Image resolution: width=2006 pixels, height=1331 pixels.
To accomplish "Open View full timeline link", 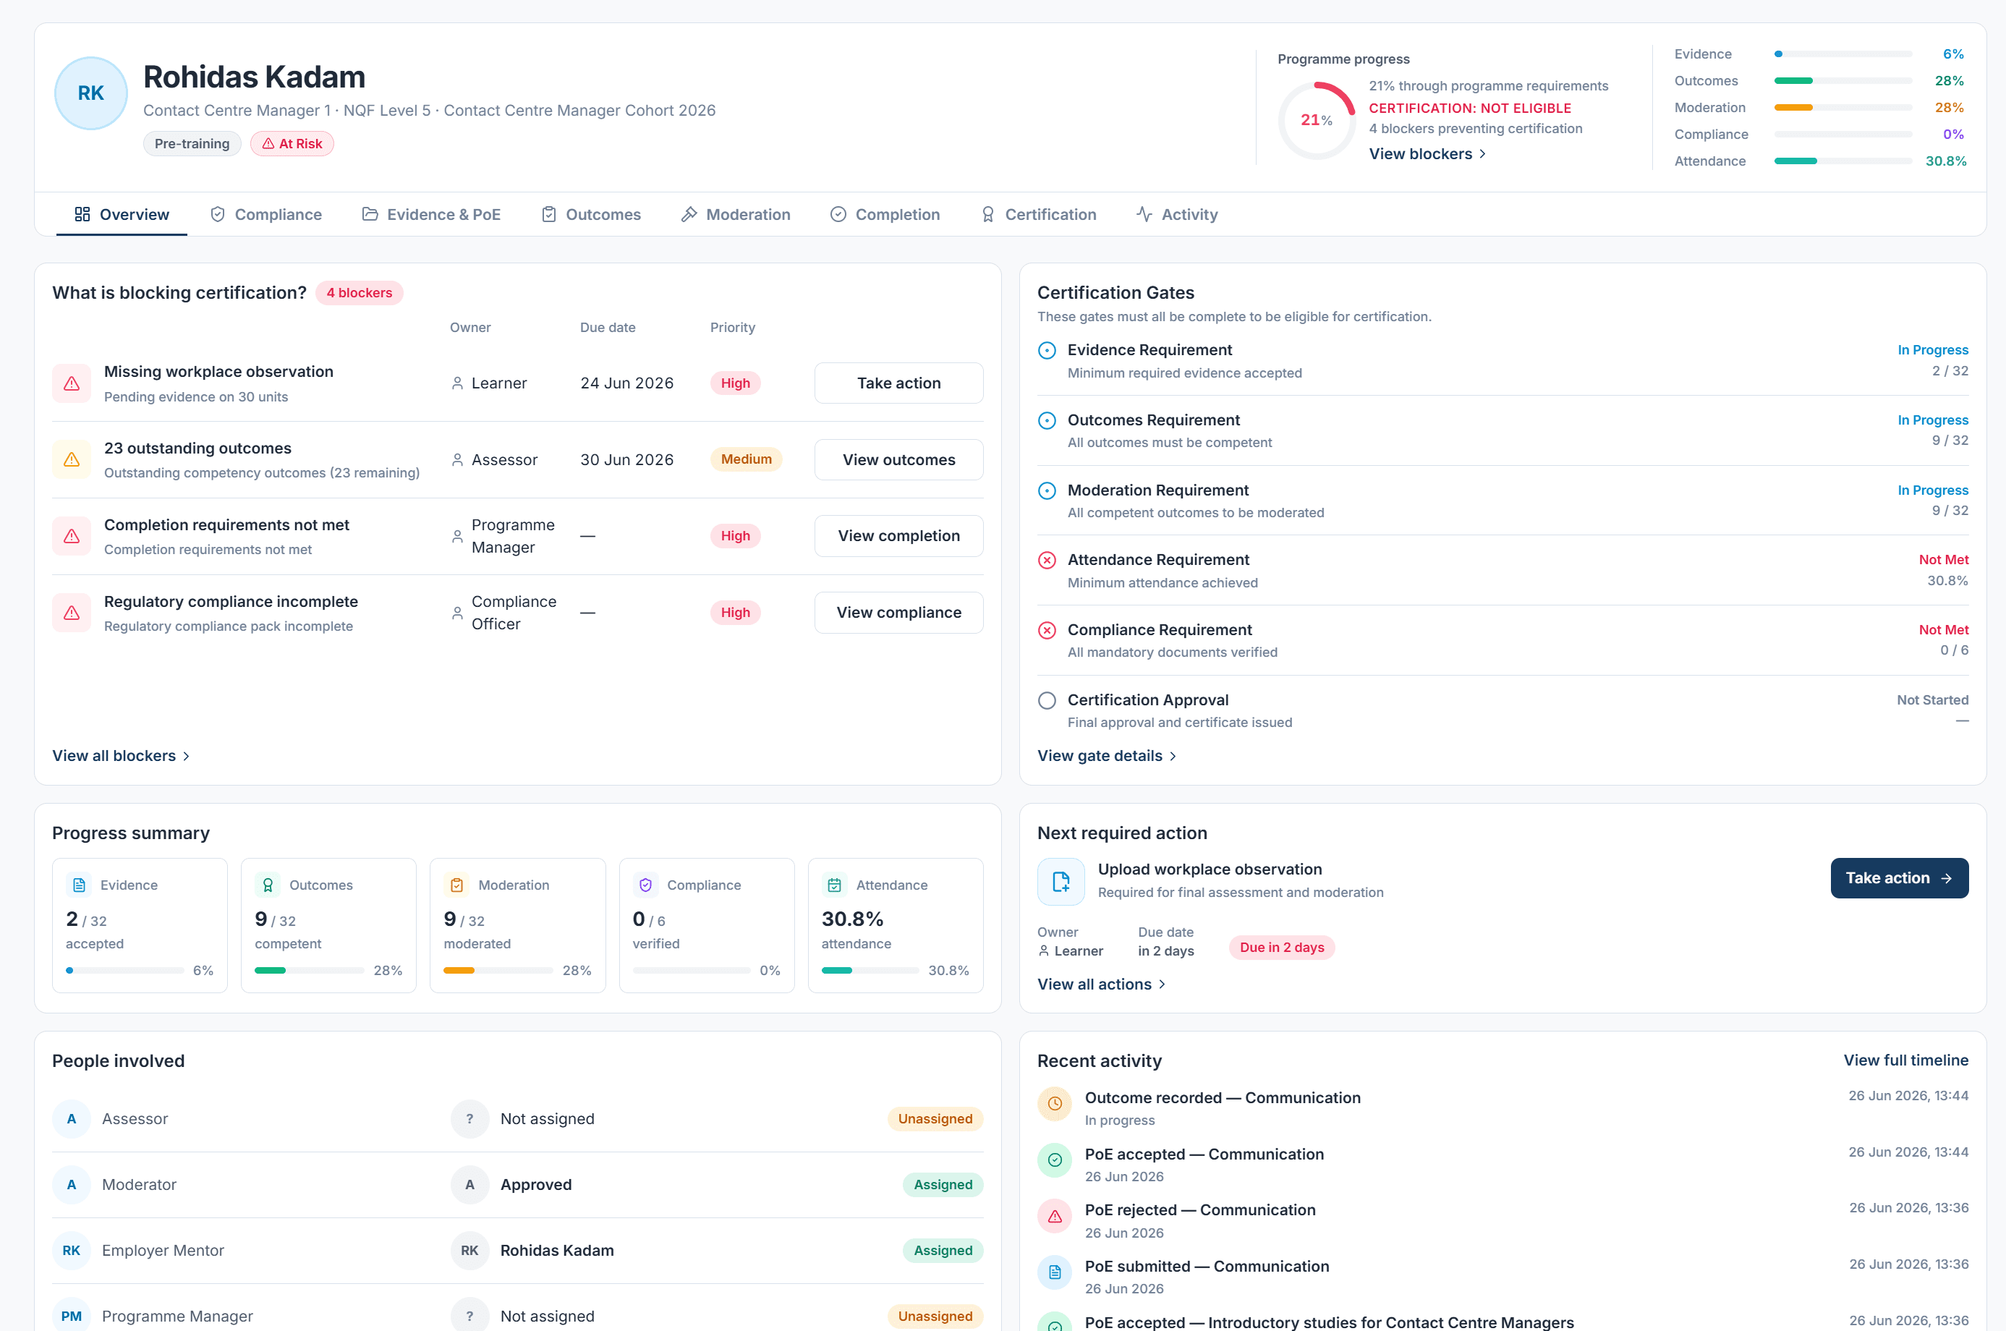I will click(1905, 1060).
